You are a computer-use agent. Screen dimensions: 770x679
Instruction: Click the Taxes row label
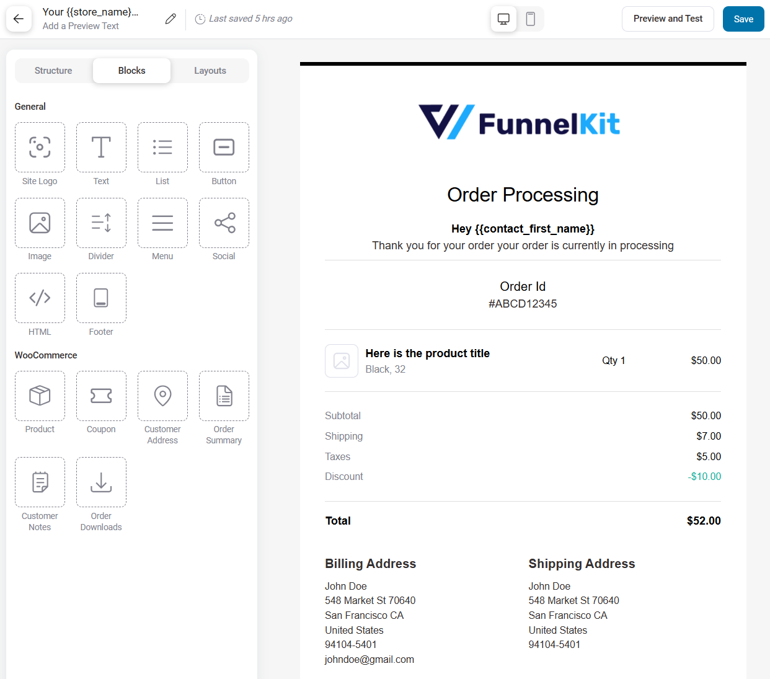click(x=338, y=457)
